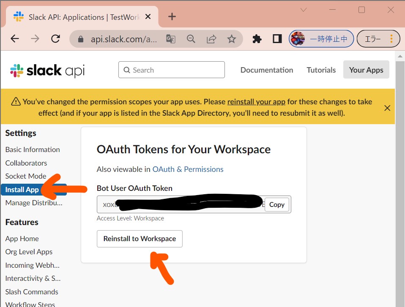
Task: Open the three-dot browser menu
Action: pos(391,39)
